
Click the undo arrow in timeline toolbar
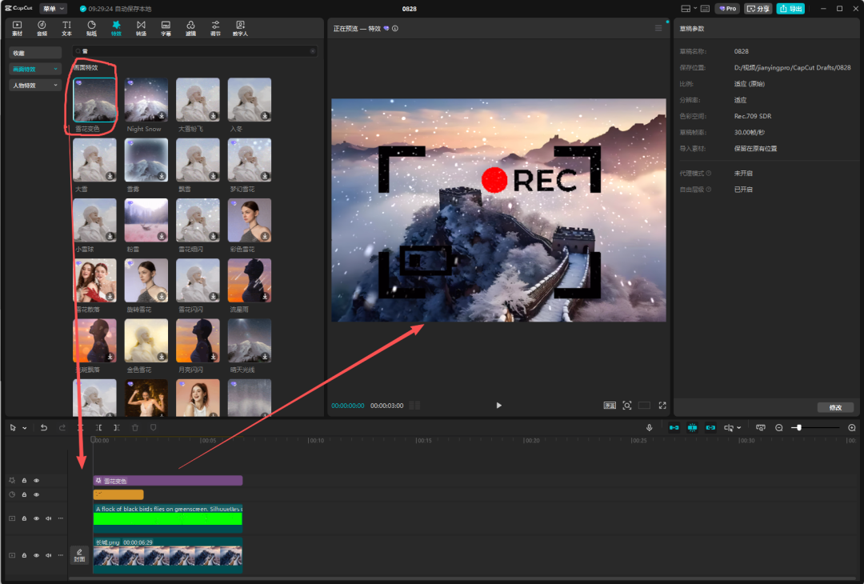click(x=44, y=428)
